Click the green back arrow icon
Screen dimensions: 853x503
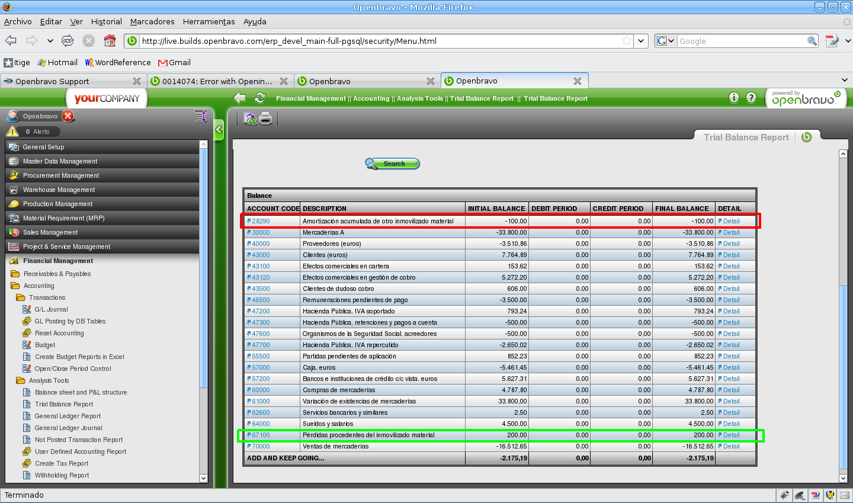[x=240, y=98]
